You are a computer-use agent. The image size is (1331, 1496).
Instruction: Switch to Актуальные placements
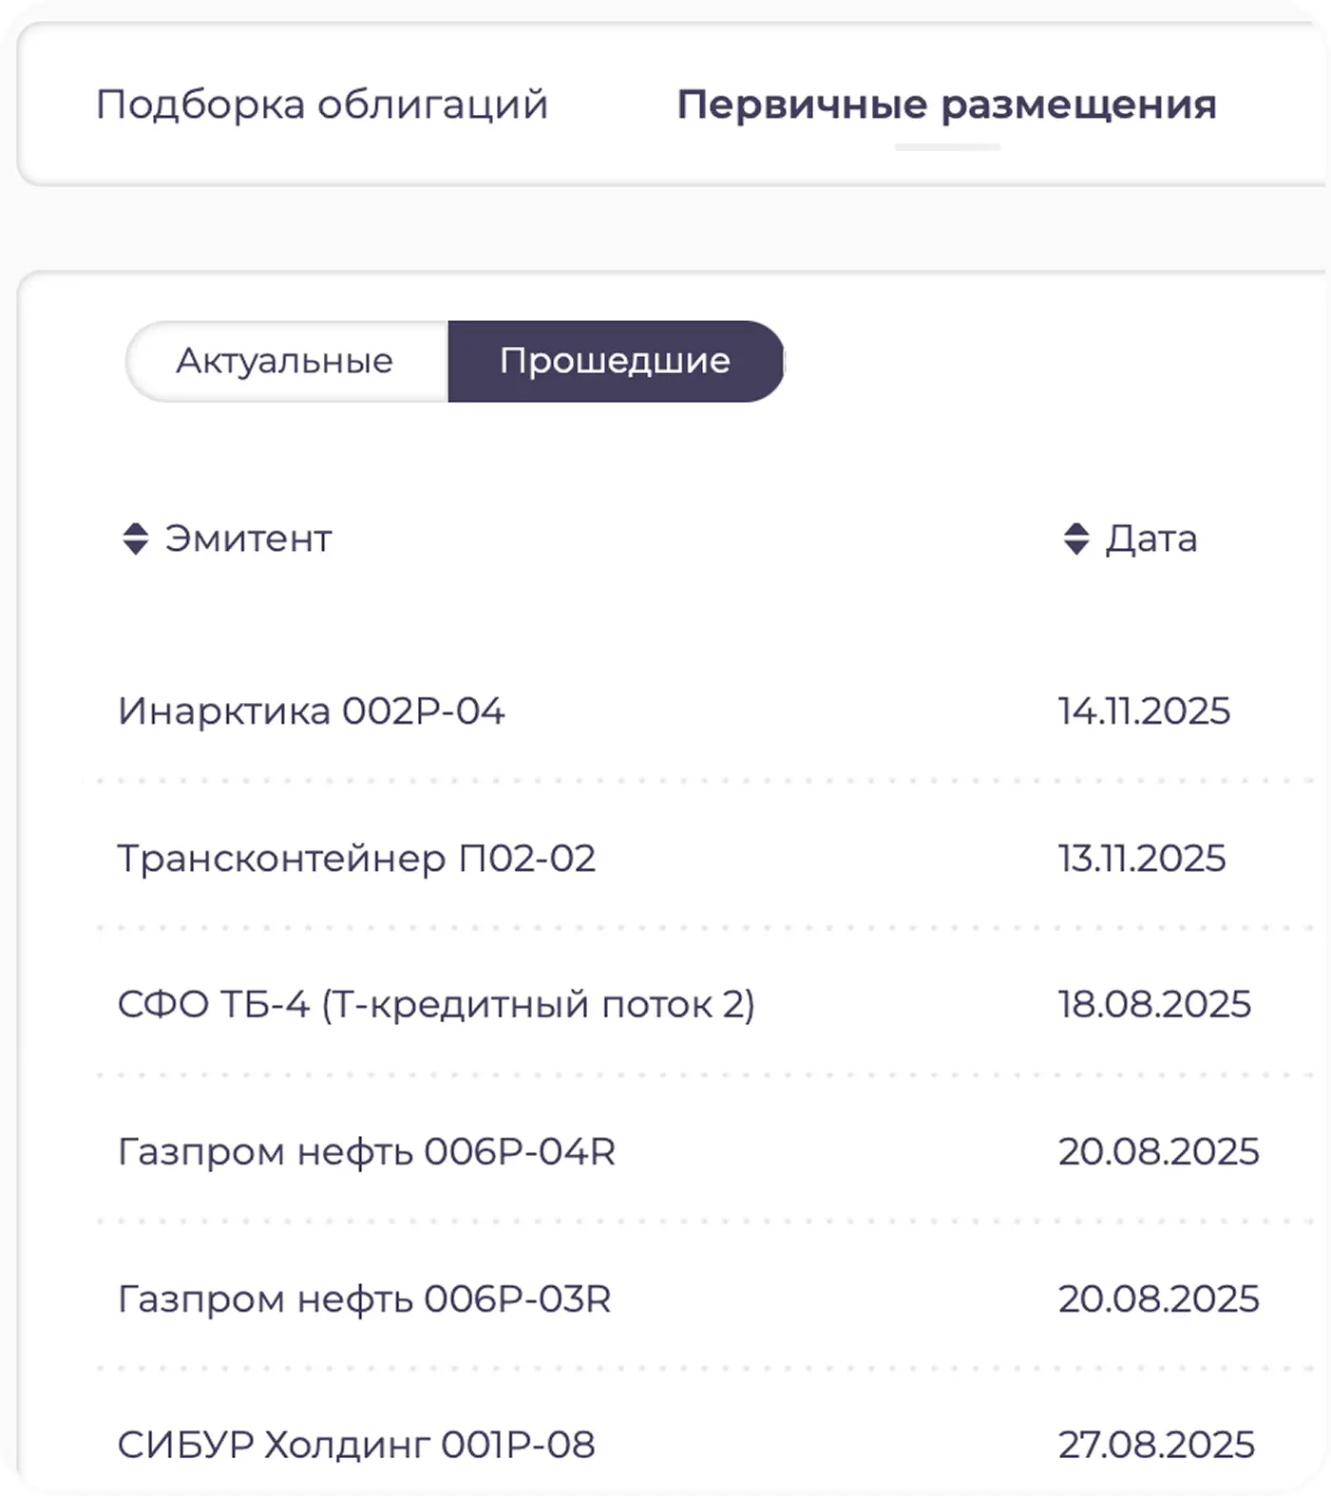[285, 361]
